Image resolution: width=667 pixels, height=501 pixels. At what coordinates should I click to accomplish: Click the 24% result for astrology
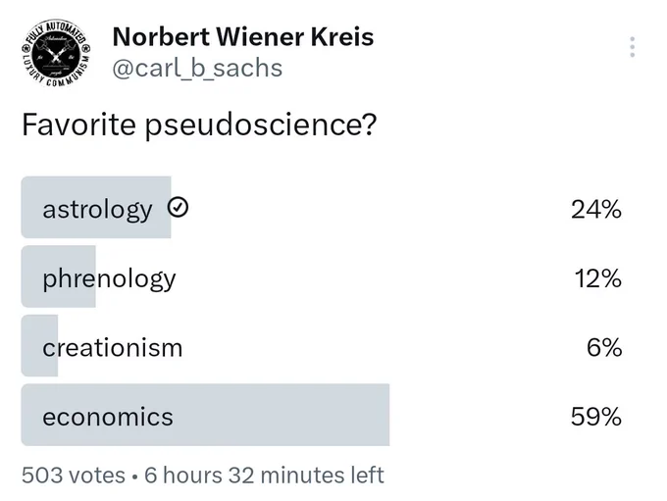pyautogui.click(x=596, y=209)
